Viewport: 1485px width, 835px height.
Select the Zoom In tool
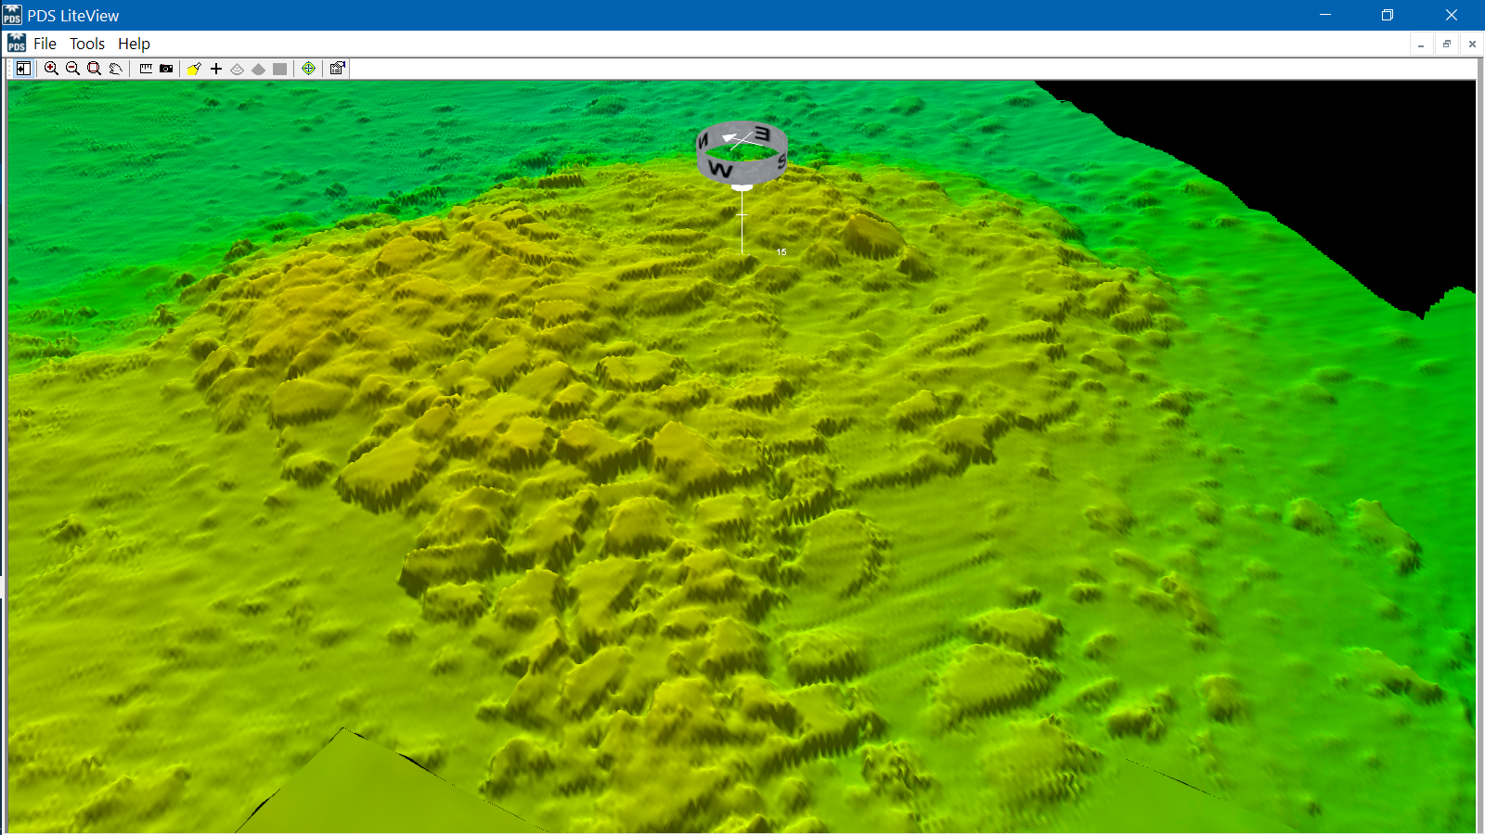click(x=51, y=69)
